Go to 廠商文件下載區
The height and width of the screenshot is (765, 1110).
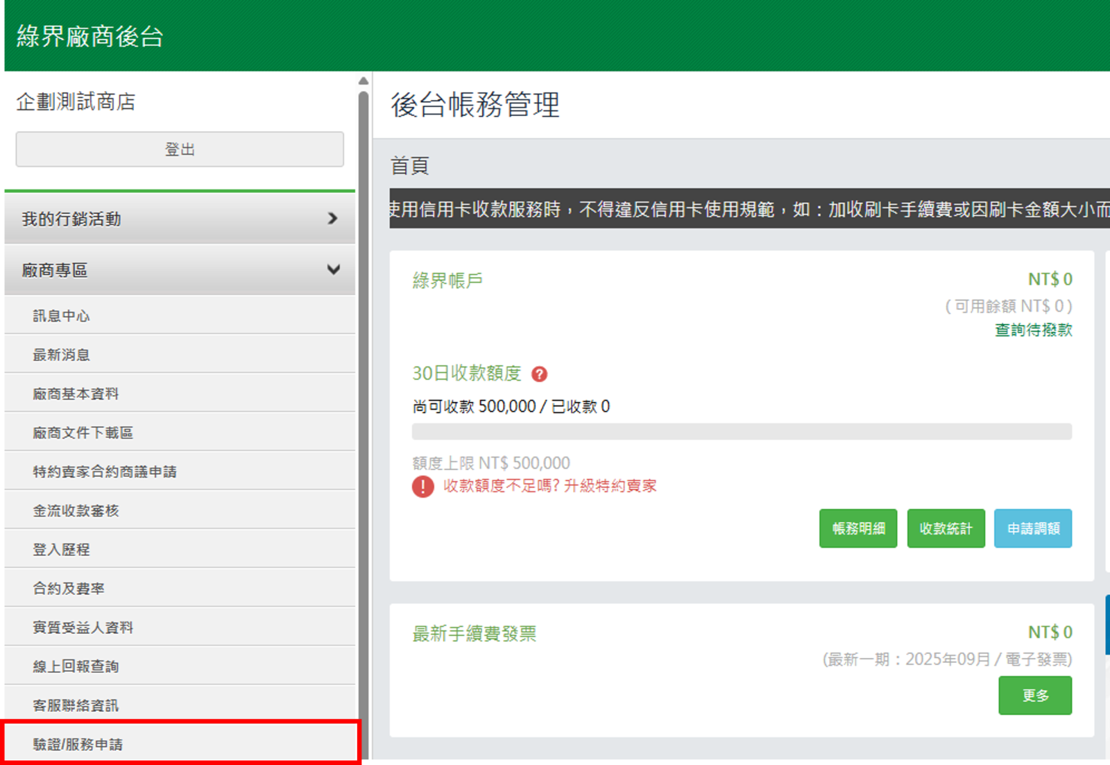[x=83, y=432]
